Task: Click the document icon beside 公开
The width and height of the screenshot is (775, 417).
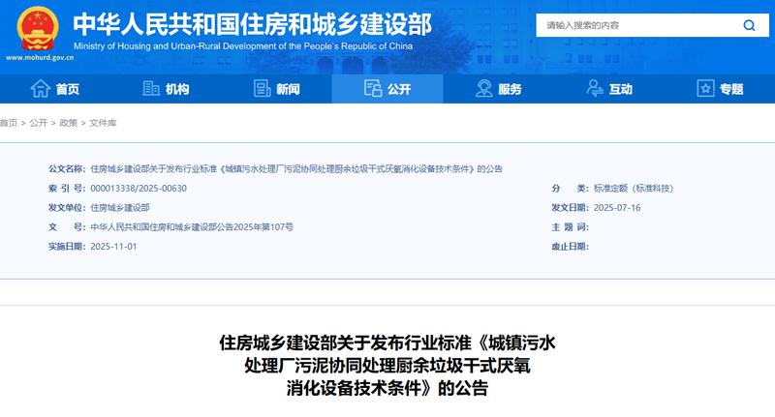Action: pyautogui.click(x=373, y=88)
